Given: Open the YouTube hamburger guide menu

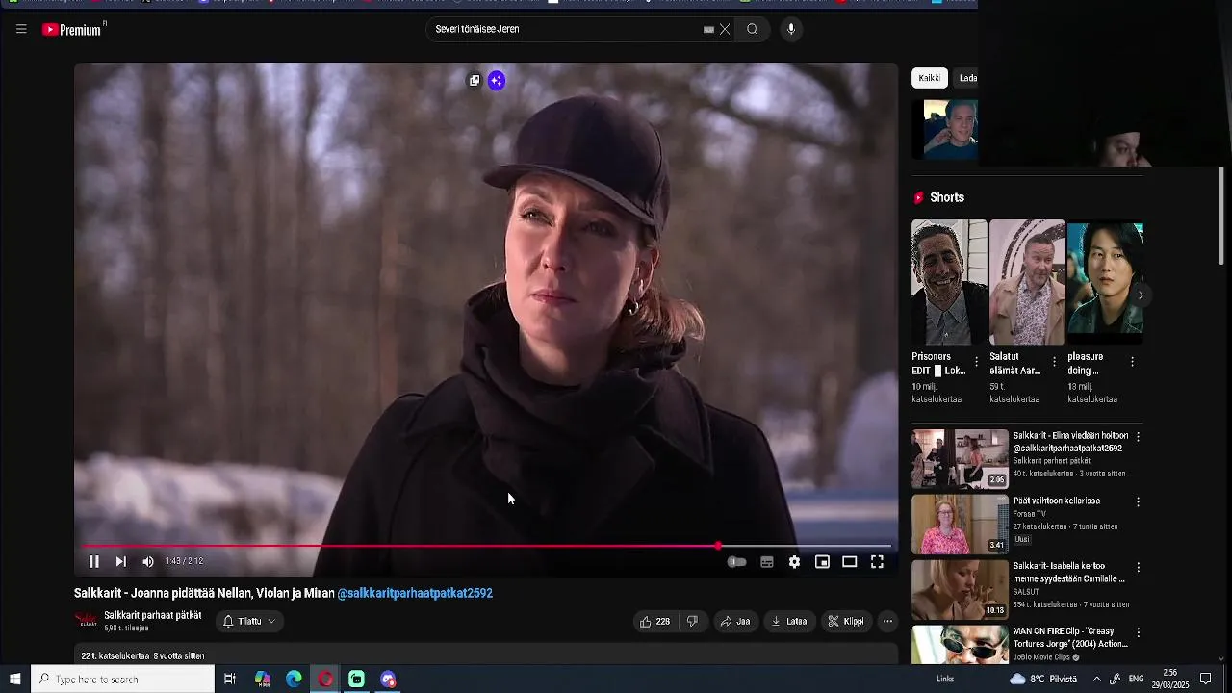Looking at the screenshot, I should (x=21, y=29).
